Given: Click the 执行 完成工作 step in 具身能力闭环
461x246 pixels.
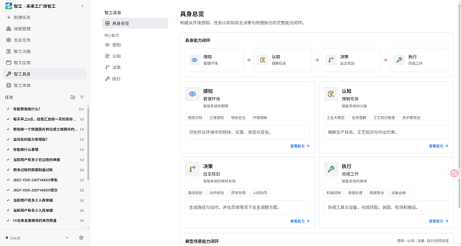Looking at the screenshot, I should coord(420,60).
